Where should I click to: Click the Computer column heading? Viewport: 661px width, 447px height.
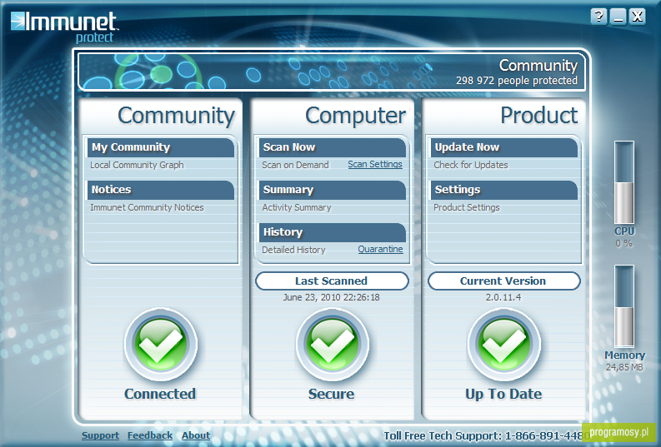(x=355, y=116)
